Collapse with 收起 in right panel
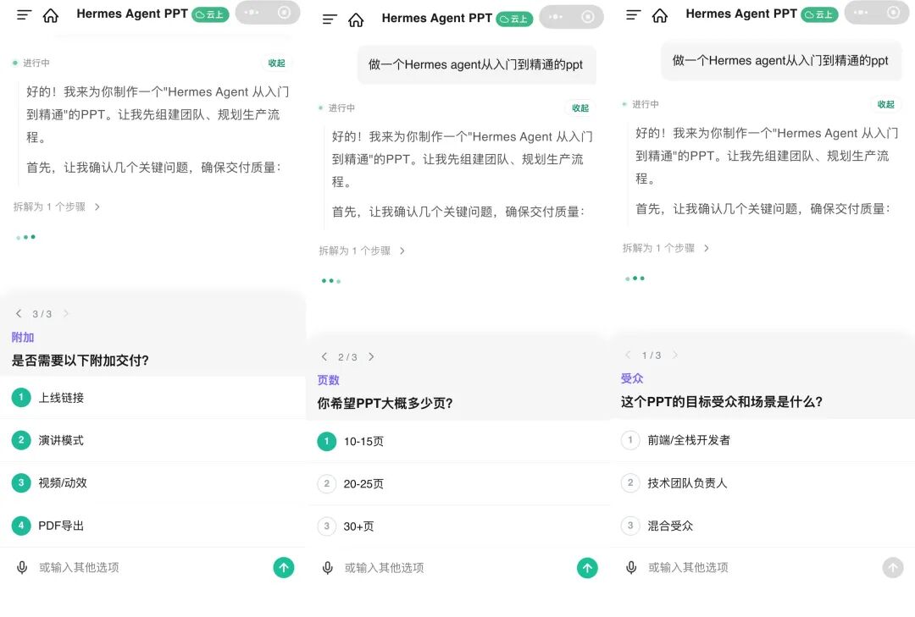The image size is (915, 617). point(886,104)
